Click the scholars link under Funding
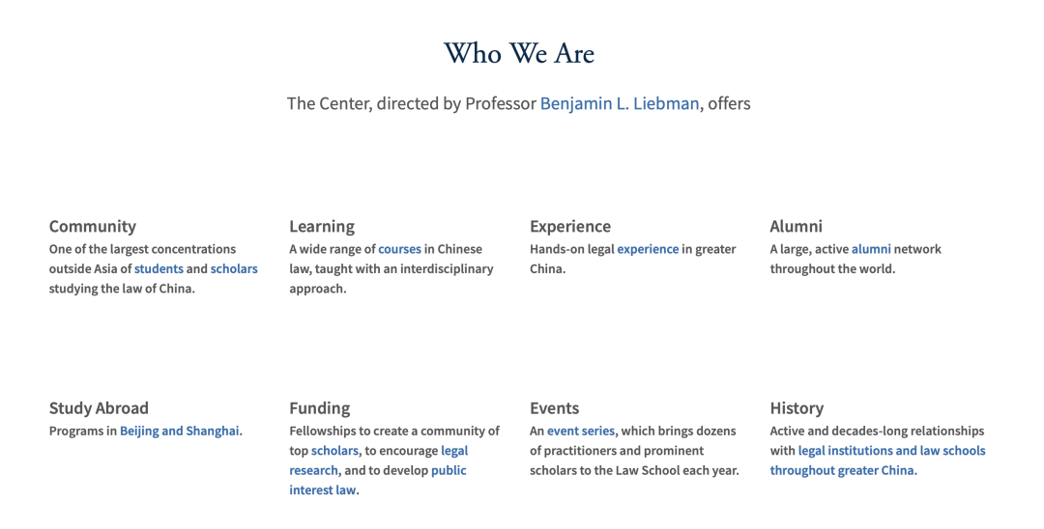This screenshot has width=1044, height=529. coord(334,451)
